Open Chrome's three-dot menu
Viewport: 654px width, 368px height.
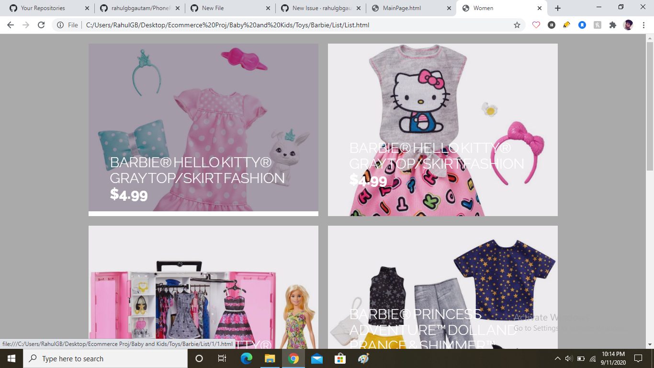643,25
